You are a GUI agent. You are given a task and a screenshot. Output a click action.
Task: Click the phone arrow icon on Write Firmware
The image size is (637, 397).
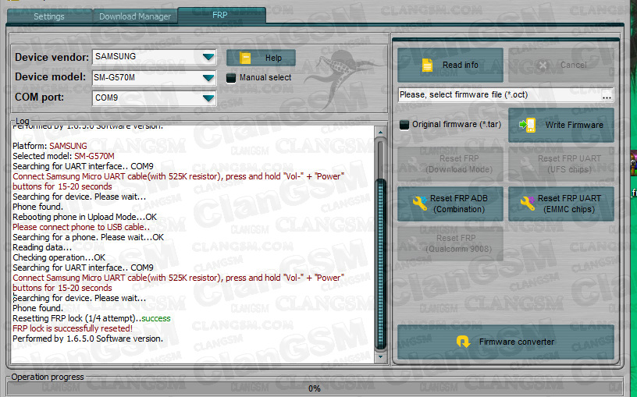coord(528,125)
